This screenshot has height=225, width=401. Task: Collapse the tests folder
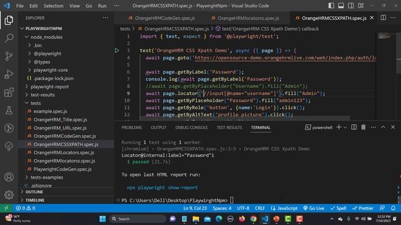click(x=36, y=103)
